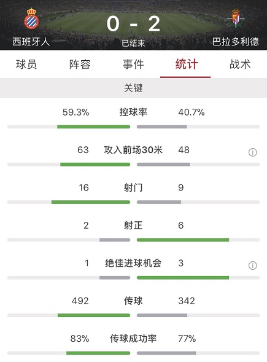Open the 事件 tab
The image size is (267, 362).
[133, 64]
